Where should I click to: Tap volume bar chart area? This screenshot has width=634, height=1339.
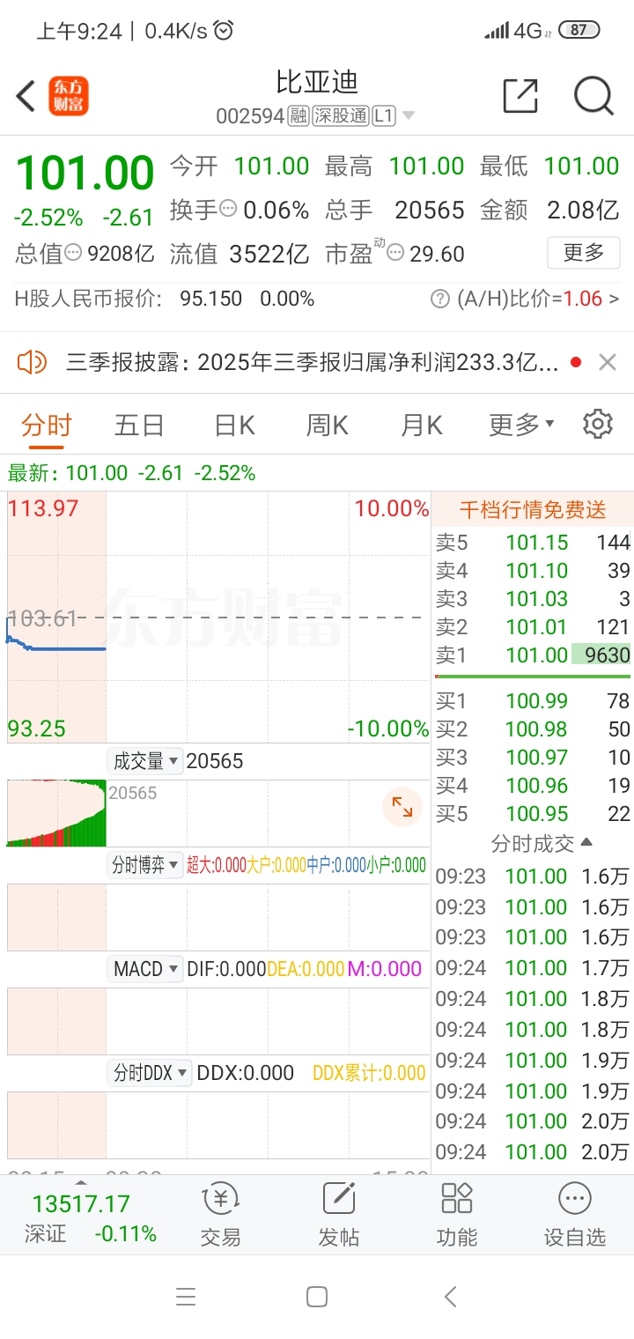[218, 812]
